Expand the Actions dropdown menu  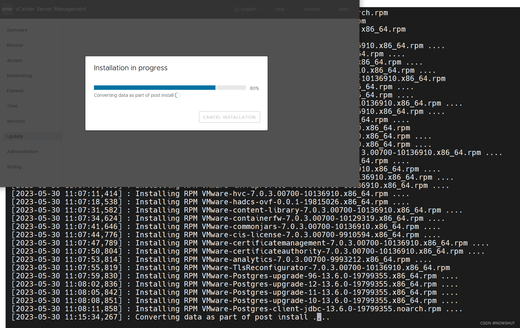click(313, 9)
